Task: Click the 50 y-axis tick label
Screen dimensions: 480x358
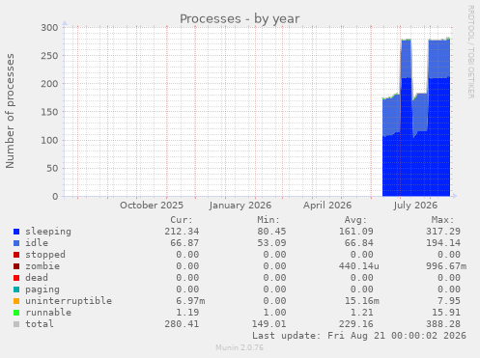Action: point(52,169)
